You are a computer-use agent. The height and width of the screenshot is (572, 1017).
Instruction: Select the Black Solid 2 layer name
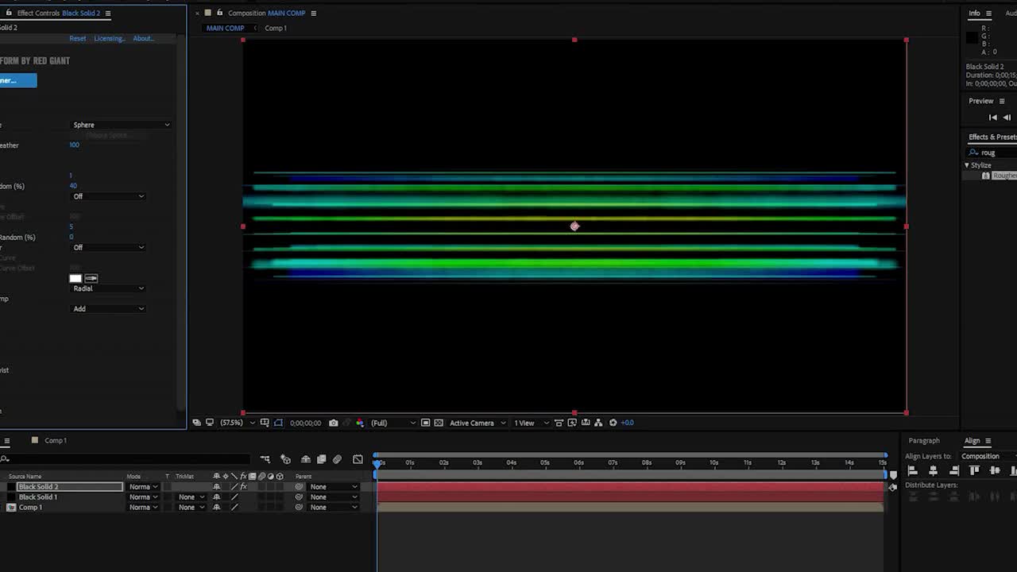coord(38,487)
